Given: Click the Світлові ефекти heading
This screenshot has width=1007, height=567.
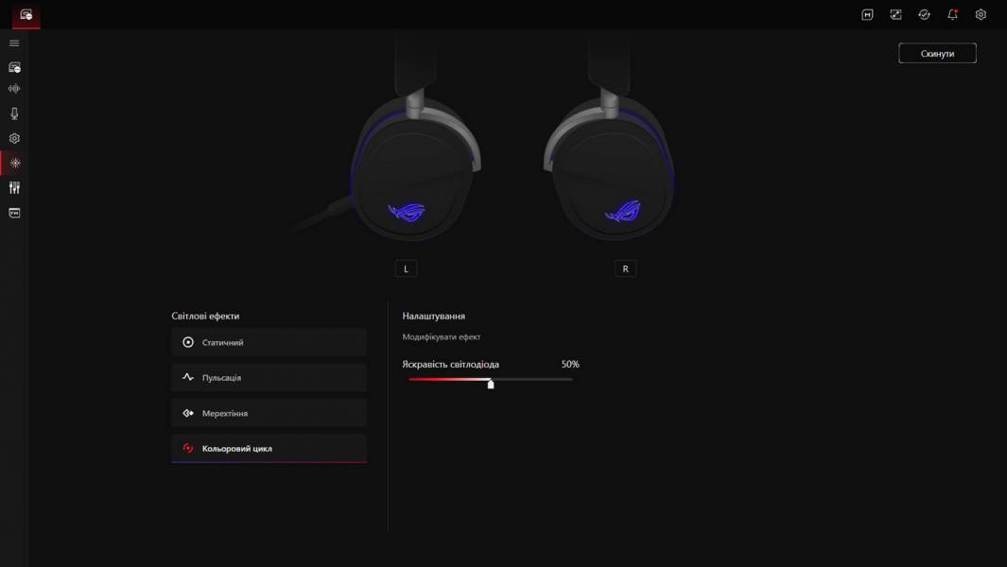Looking at the screenshot, I should click(205, 316).
